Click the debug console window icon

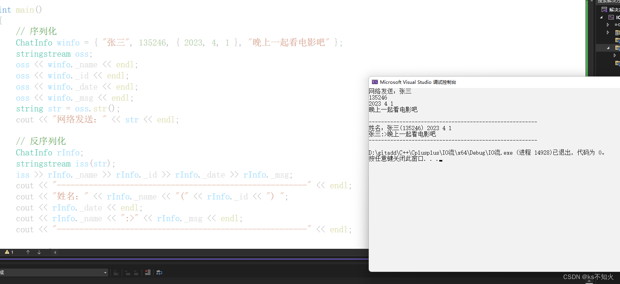[x=375, y=82]
